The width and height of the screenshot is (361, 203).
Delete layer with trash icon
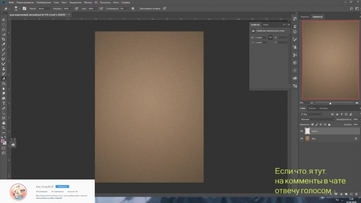tap(356, 194)
